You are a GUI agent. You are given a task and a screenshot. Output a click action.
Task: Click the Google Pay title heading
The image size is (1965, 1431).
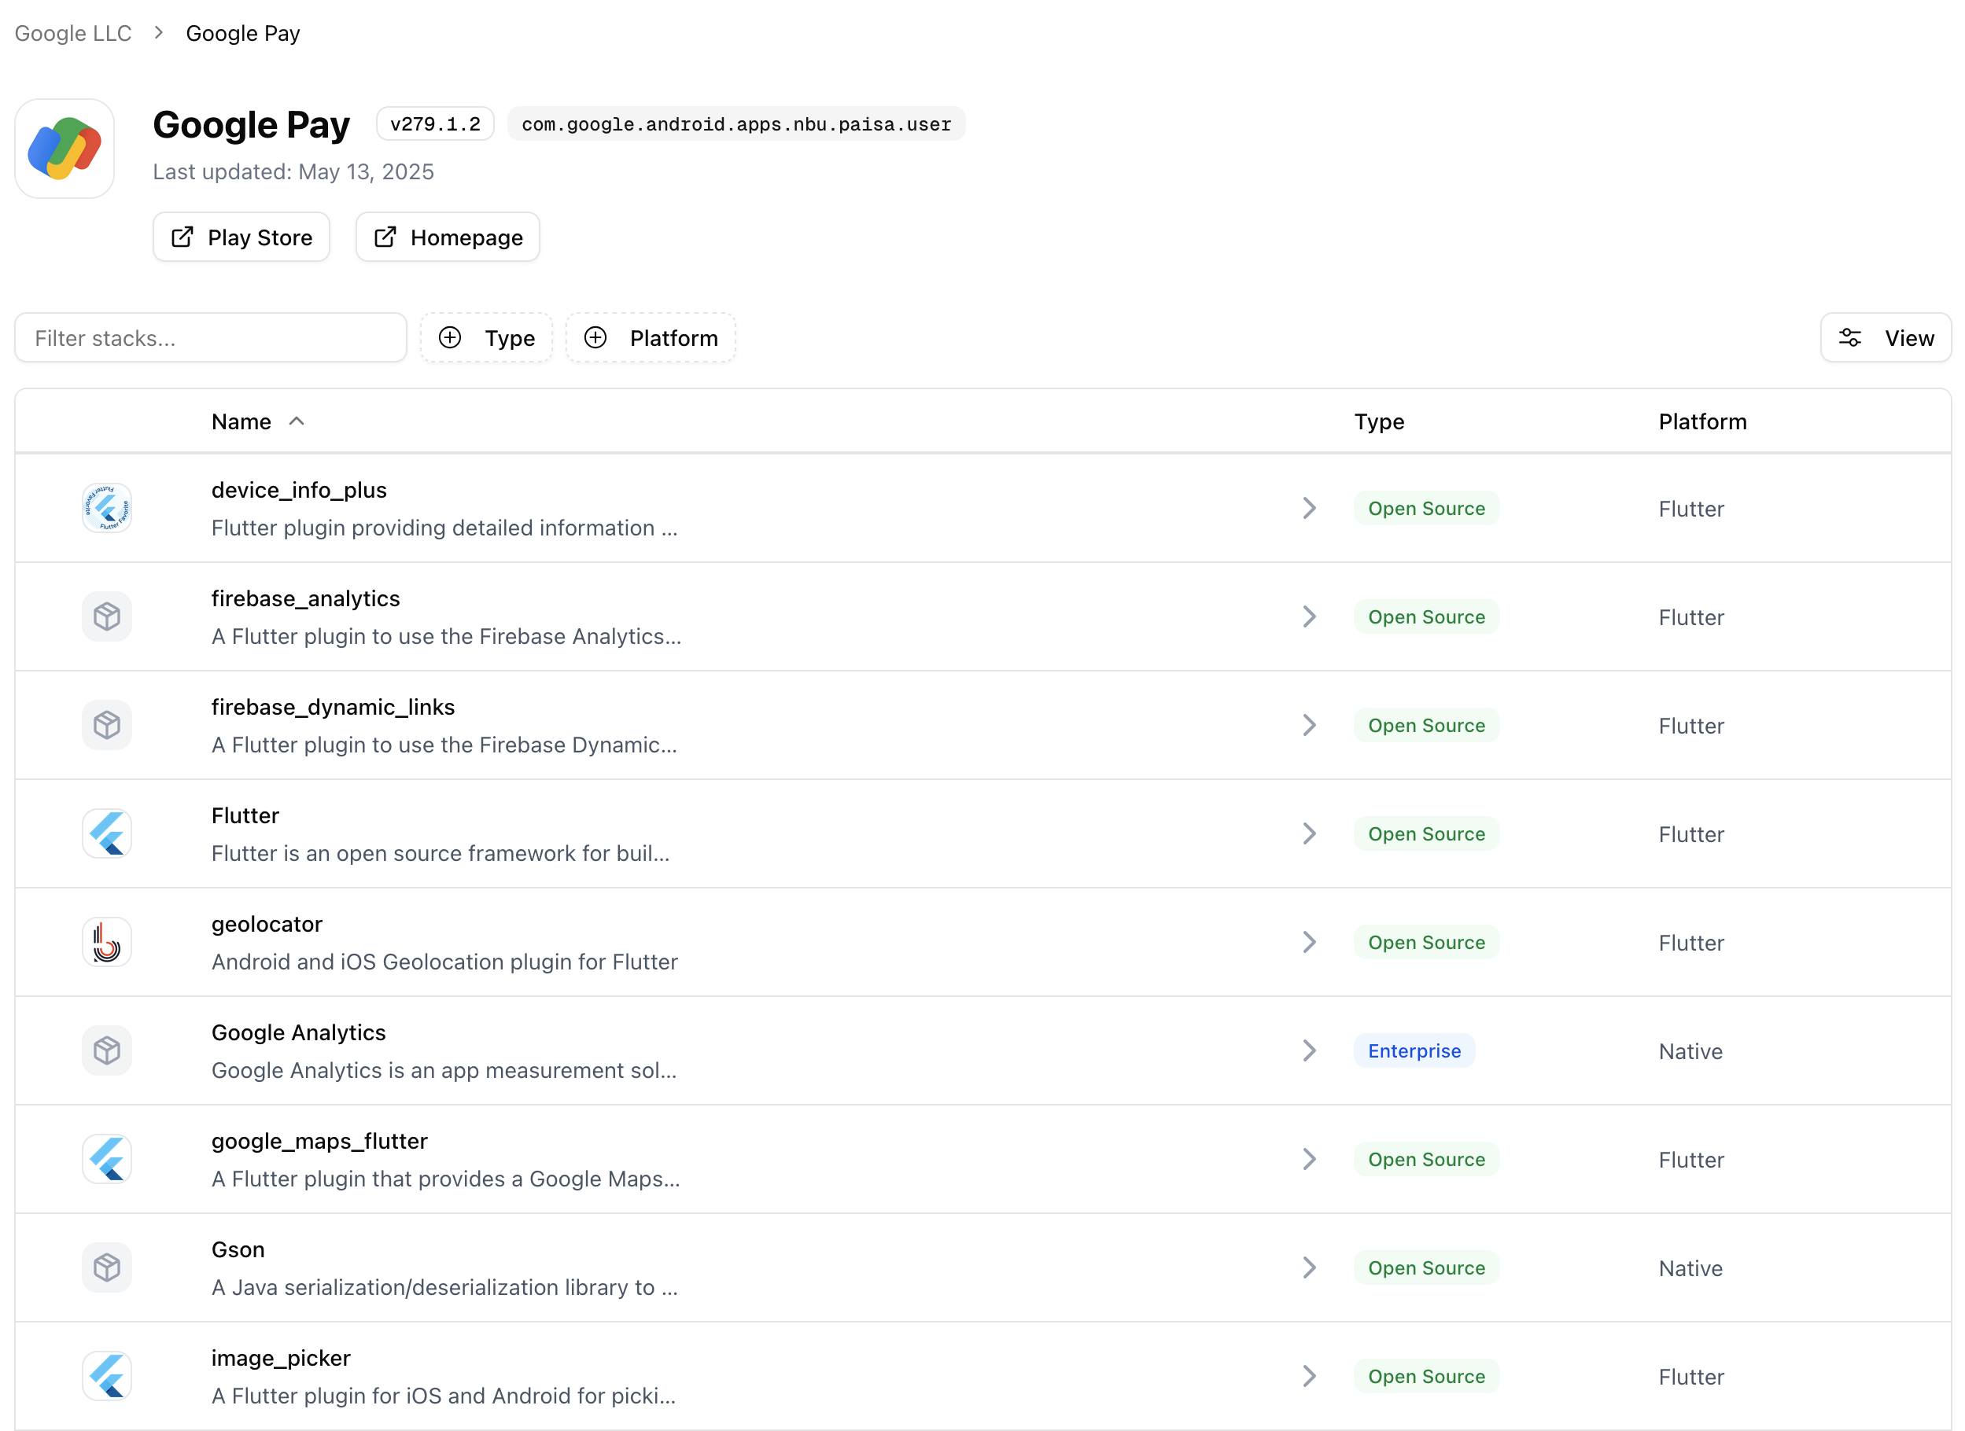coord(251,124)
